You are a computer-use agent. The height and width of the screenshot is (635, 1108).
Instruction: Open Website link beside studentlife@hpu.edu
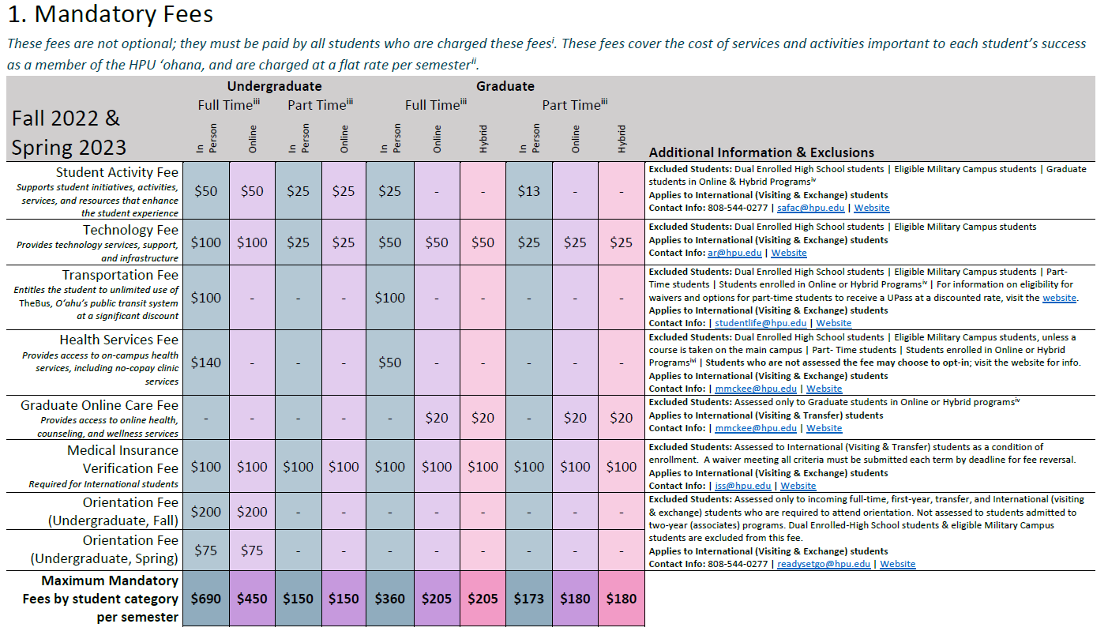coord(834,323)
